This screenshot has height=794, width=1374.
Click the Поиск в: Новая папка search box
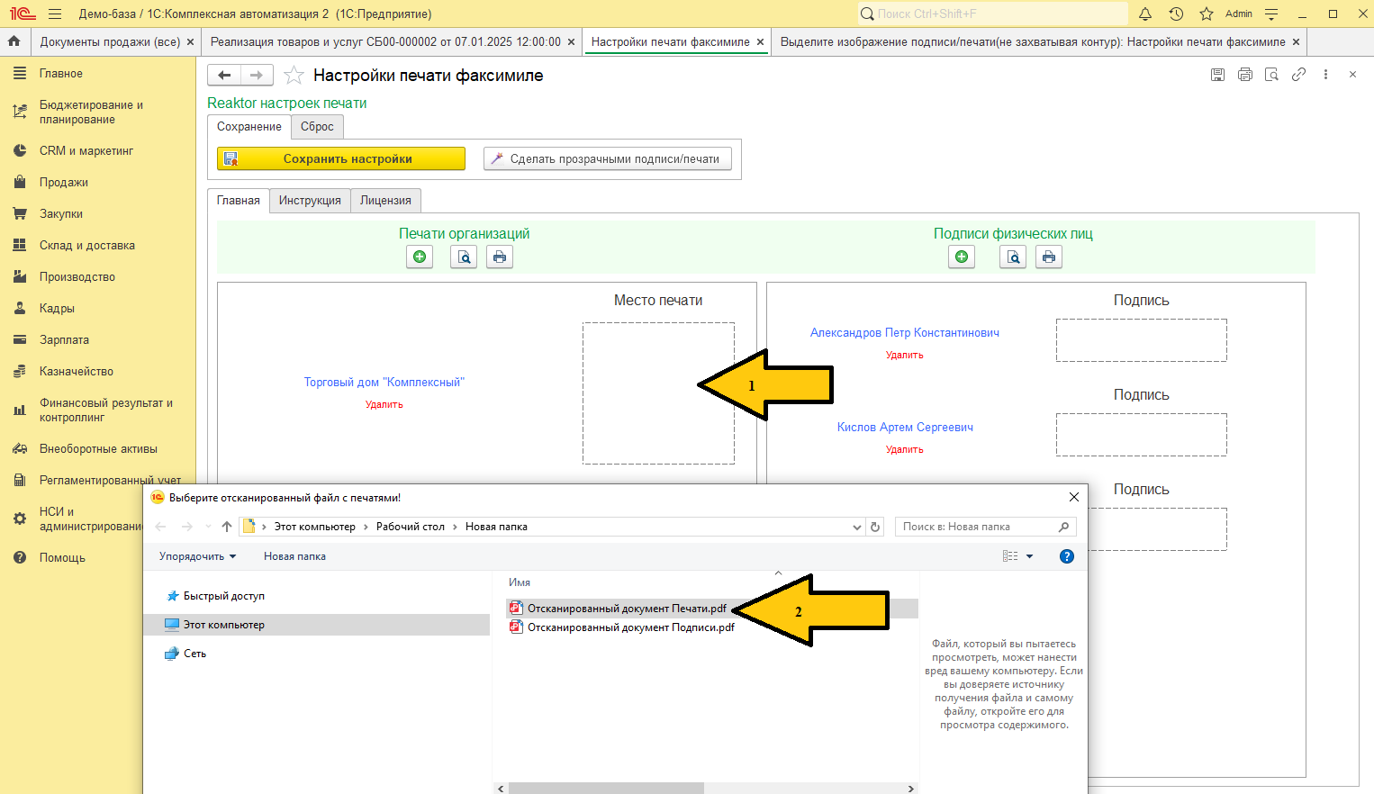[985, 527]
